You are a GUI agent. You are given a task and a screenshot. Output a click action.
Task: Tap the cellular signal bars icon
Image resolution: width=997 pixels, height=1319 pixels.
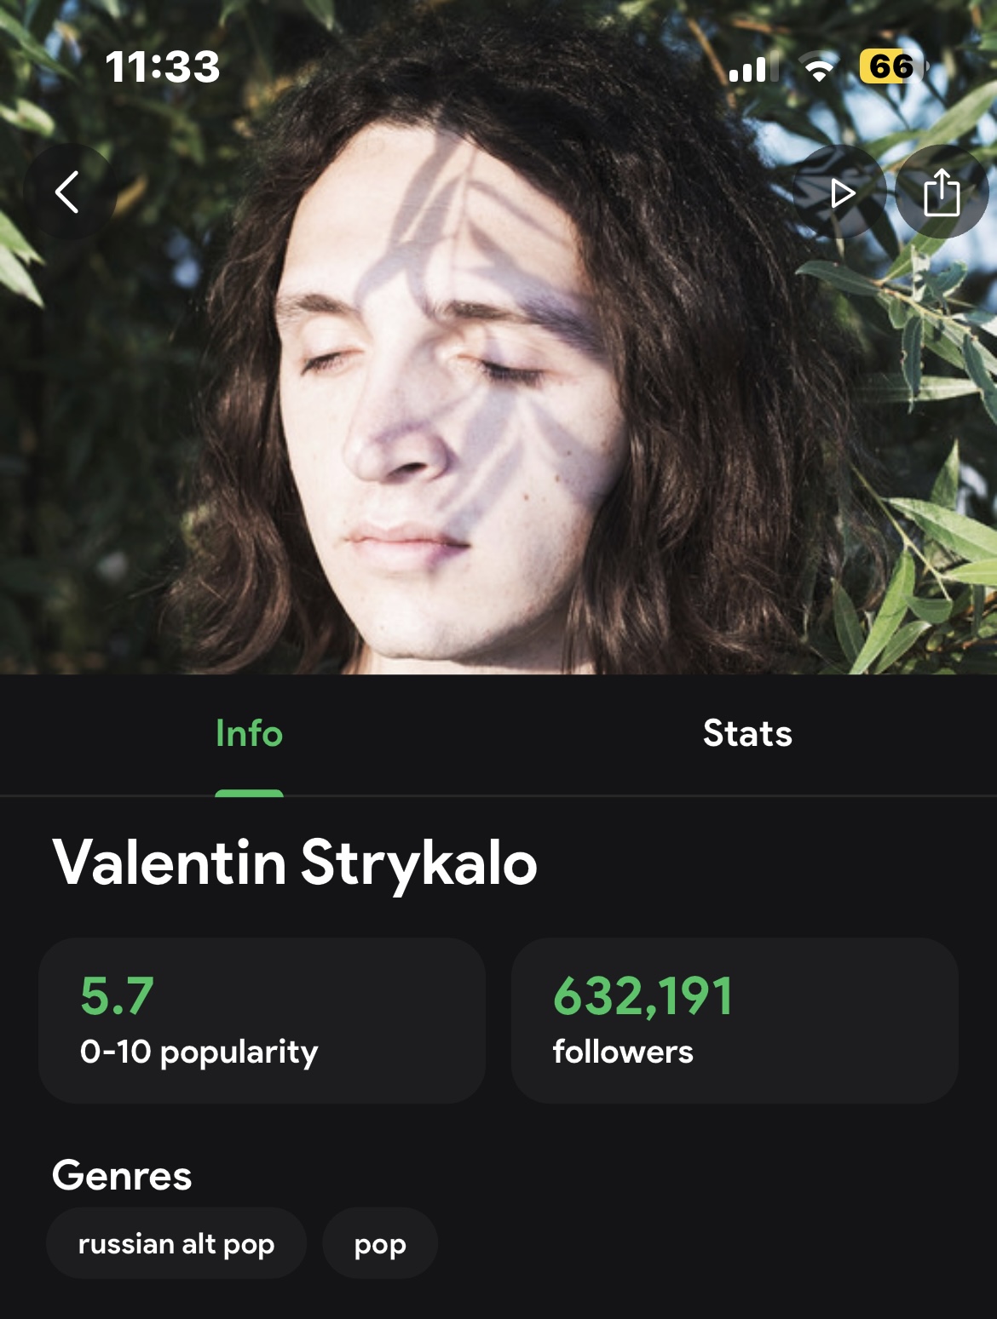click(x=749, y=68)
